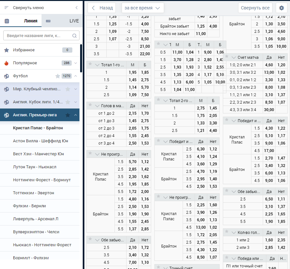This screenshot has width=290, height=269.
Task: Open the Избранное menu item
Action: click(40, 50)
